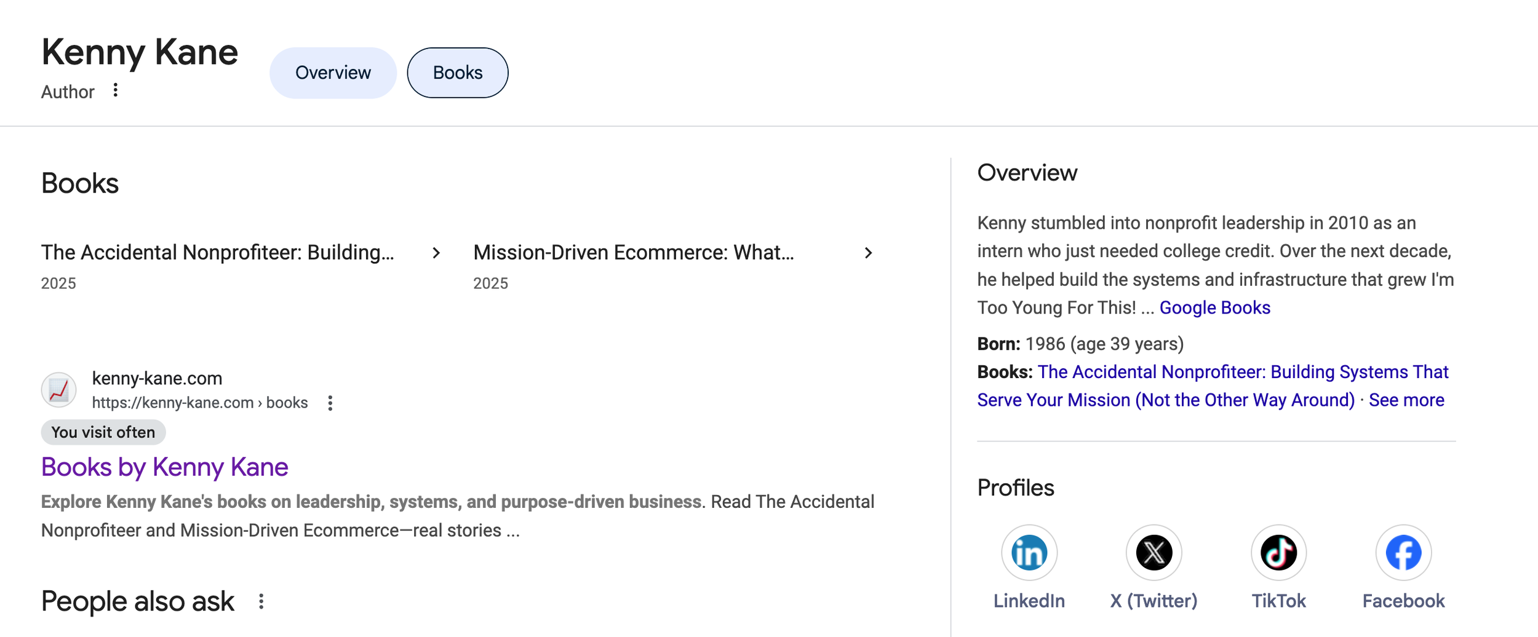Open the TikTok profile icon

click(x=1278, y=552)
